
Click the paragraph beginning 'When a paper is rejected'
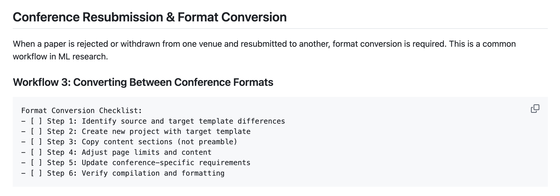[x=264, y=44]
